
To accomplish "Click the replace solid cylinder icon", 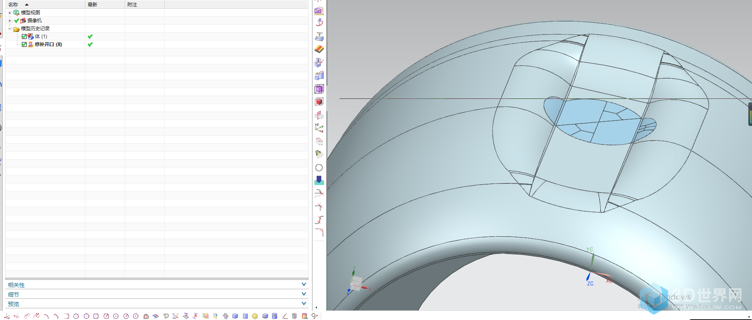I will pyautogui.click(x=319, y=75).
